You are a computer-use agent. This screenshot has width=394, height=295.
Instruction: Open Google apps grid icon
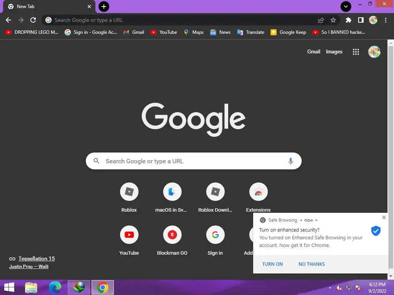click(356, 52)
